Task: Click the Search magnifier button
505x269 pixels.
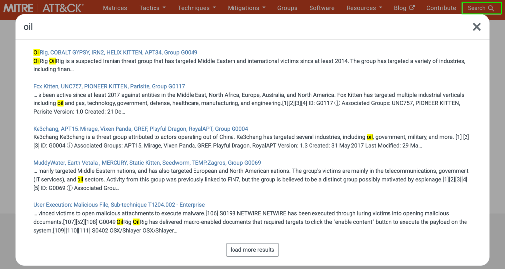Action: click(x=481, y=8)
